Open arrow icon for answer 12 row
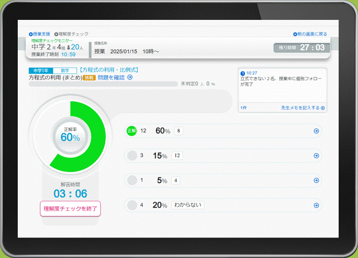 click(x=316, y=156)
